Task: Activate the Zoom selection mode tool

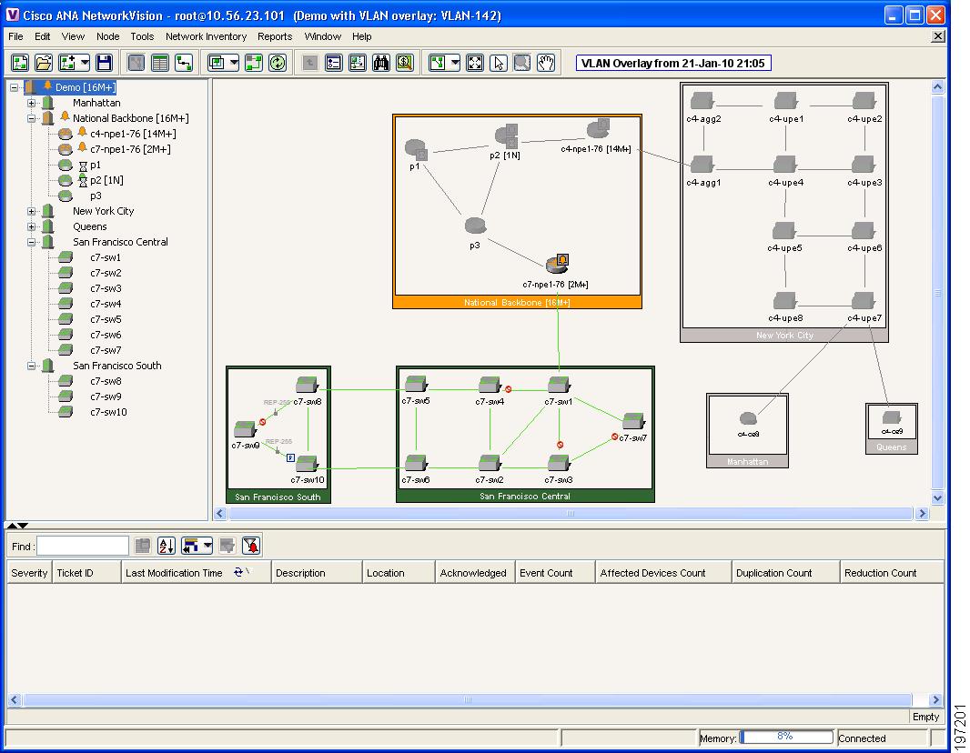Action: click(521, 63)
